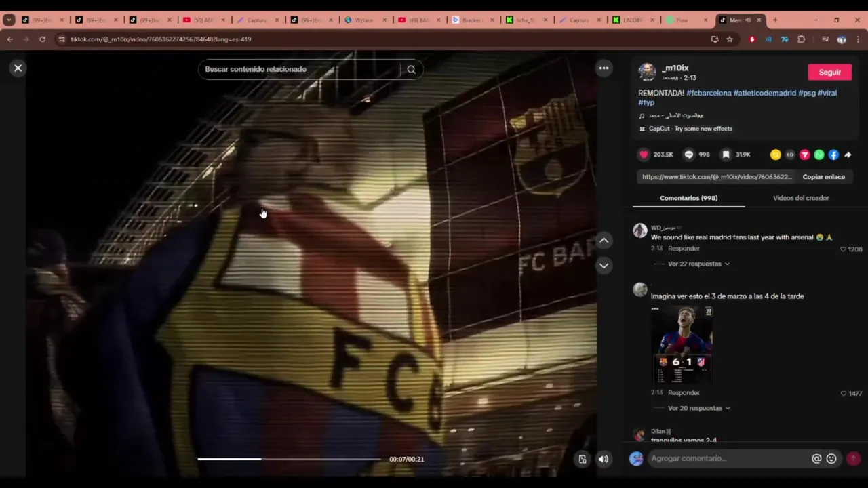Viewport: 868px width, 488px height.
Task: Expand Ver 27 respuestas
Action: pos(698,264)
